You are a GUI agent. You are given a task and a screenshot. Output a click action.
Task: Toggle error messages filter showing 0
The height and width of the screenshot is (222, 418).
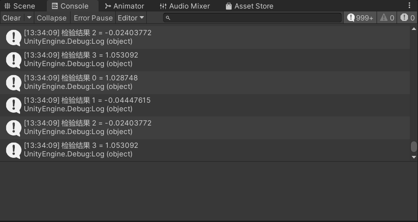[408, 18]
